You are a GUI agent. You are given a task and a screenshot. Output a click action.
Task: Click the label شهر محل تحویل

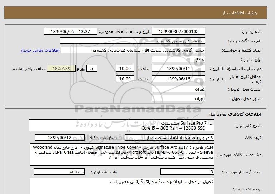(246, 99)
